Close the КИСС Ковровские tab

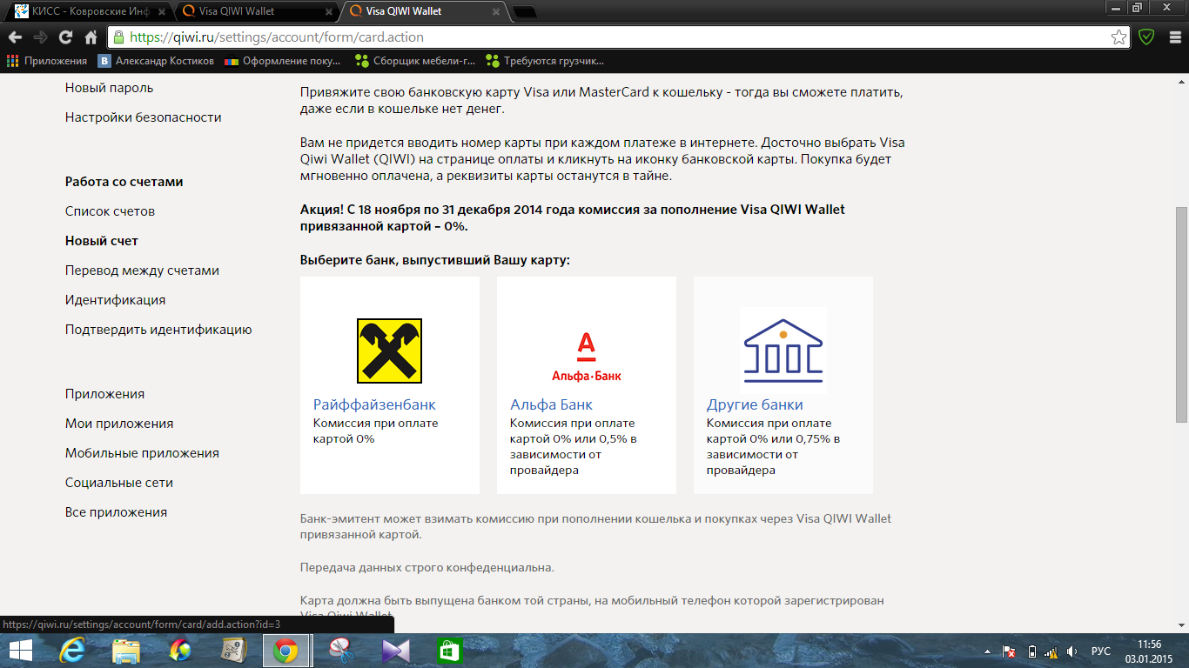point(161,12)
